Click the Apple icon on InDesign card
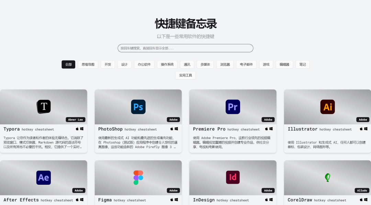The width and height of the screenshot is (371, 205). pyautogui.click(x=267, y=200)
